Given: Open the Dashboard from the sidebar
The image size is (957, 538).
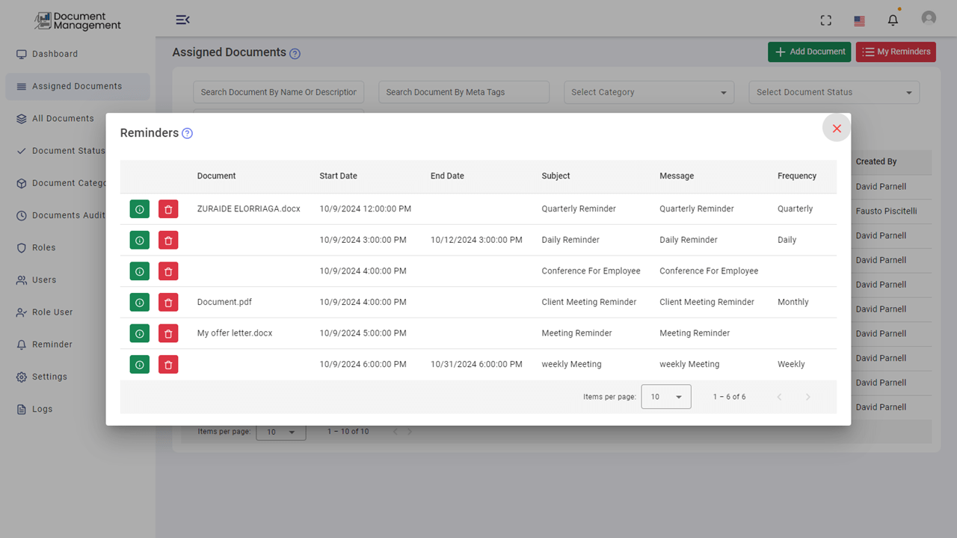Looking at the screenshot, I should coord(54,53).
